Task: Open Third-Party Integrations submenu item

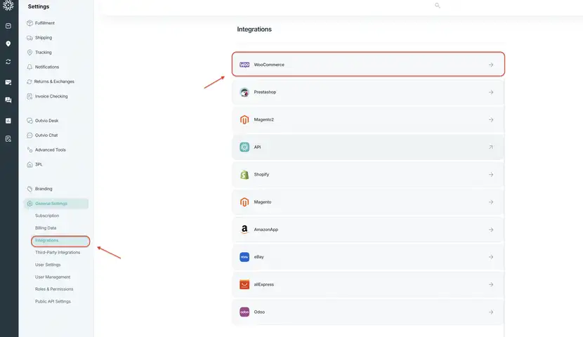Action: [58, 252]
